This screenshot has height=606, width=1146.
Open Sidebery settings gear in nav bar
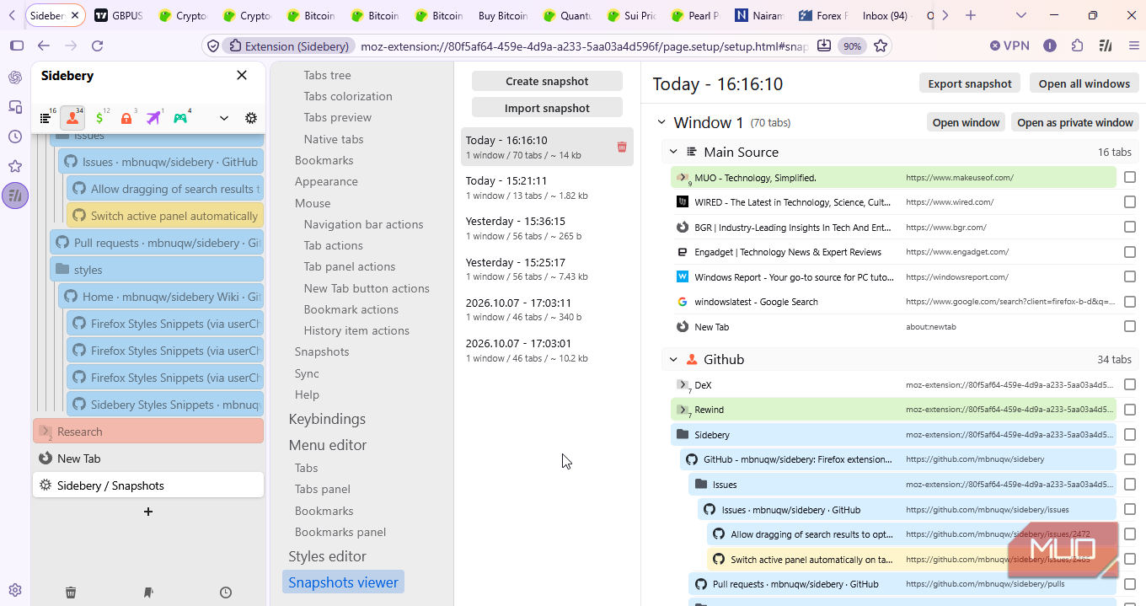point(251,118)
